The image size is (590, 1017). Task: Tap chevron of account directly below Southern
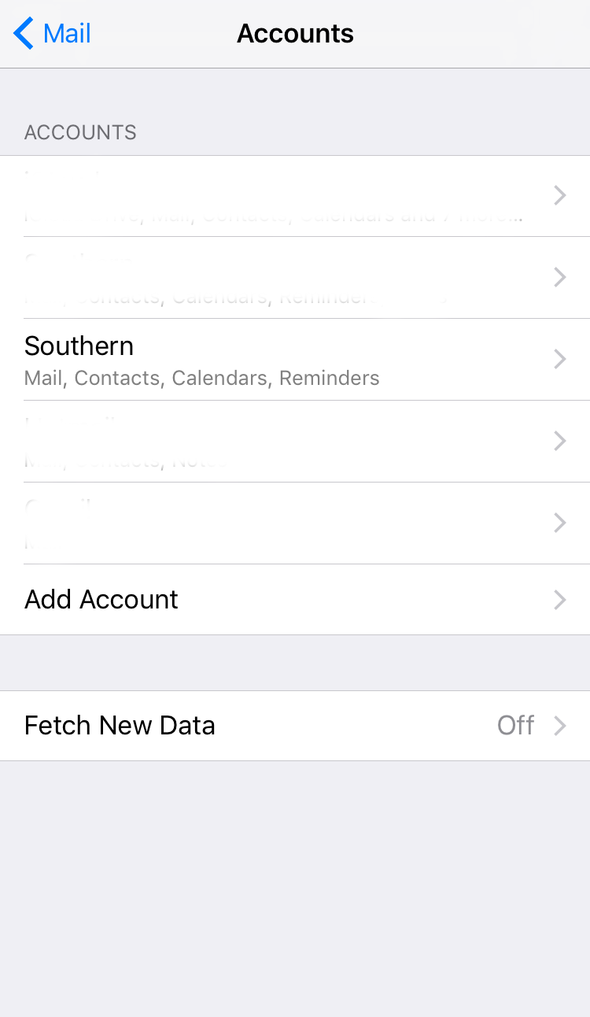(x=560, y=441)
